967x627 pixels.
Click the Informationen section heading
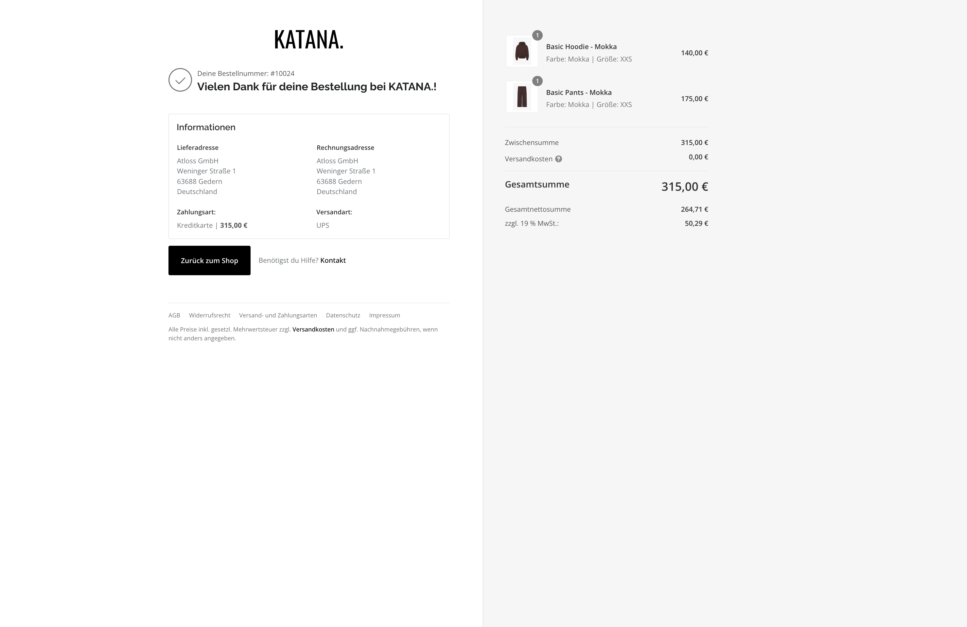(206, 127)
